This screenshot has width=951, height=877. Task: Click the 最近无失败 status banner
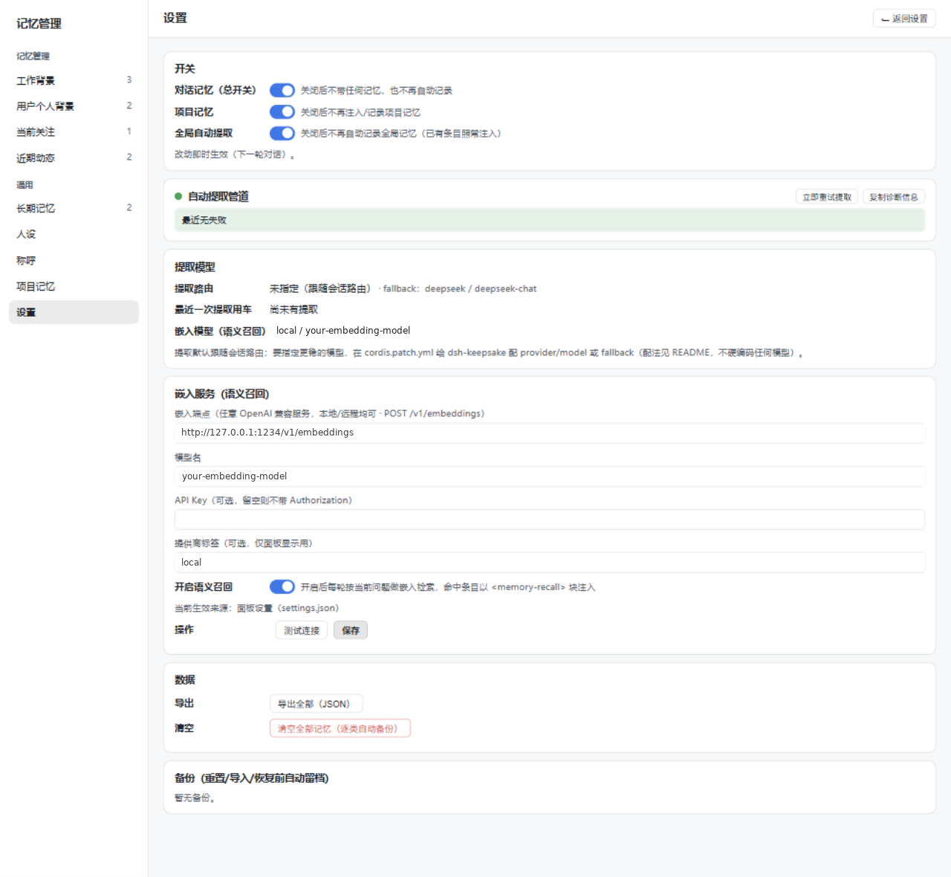tap(550, 220)
